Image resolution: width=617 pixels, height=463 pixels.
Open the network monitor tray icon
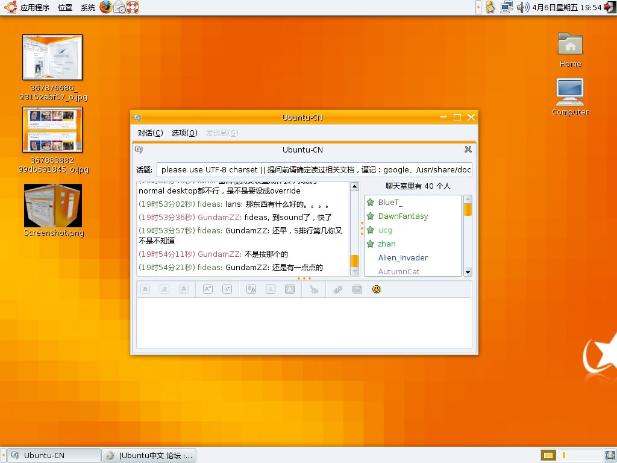(506, 7)
